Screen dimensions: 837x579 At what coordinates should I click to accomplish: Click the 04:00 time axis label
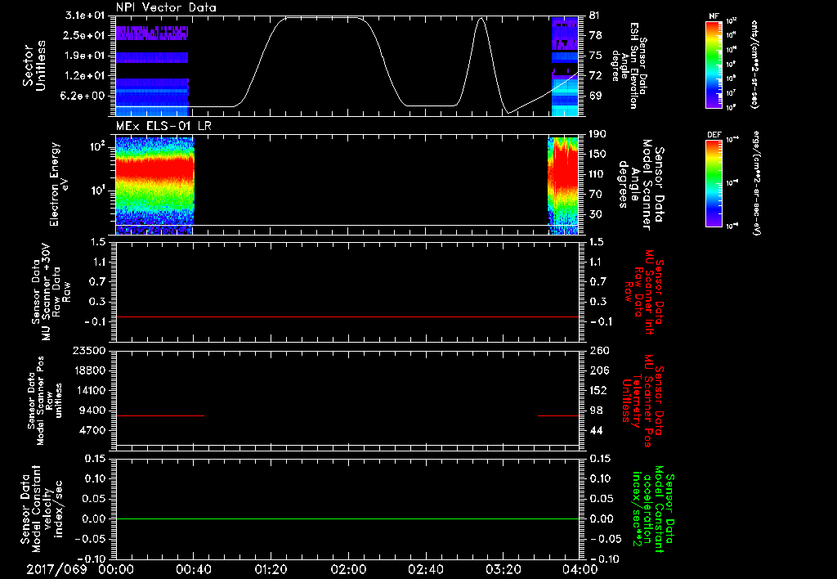pyautogui.click(x=580, y=569)
